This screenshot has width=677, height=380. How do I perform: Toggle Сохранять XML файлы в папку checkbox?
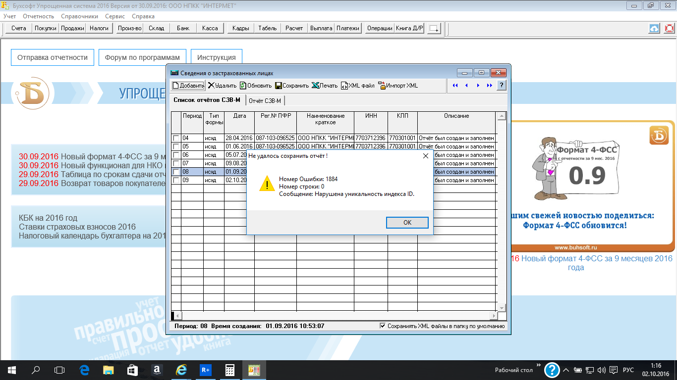(383, 326)
